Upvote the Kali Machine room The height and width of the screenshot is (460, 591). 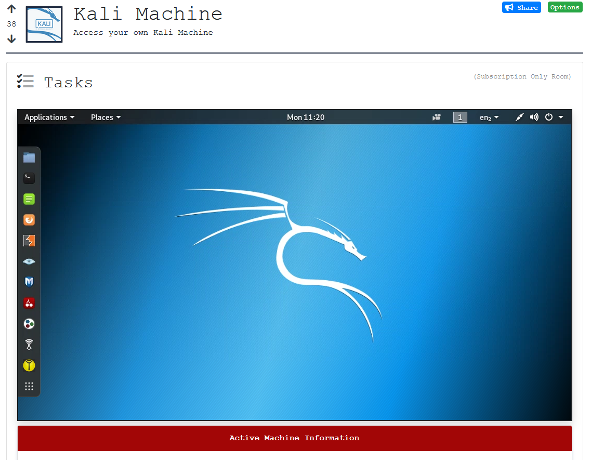tap(11, 9)
